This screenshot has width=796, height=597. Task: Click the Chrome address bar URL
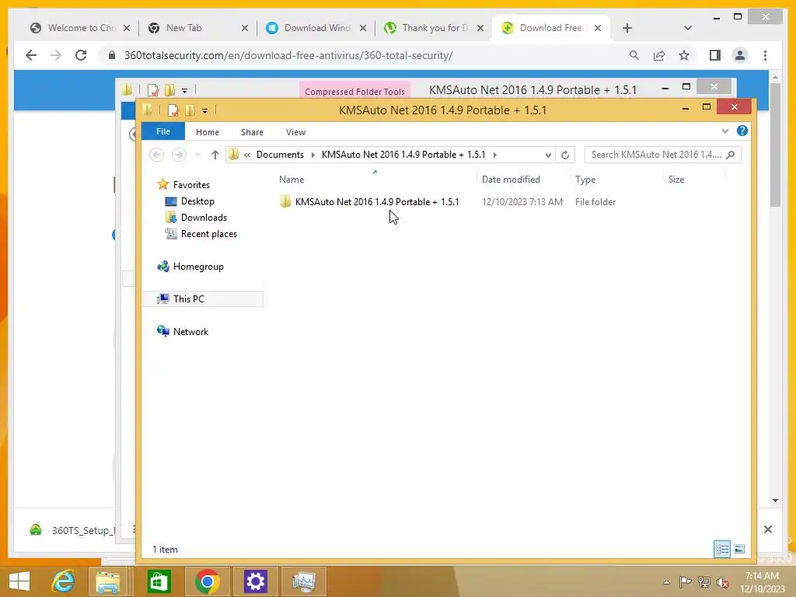[288, 55]
